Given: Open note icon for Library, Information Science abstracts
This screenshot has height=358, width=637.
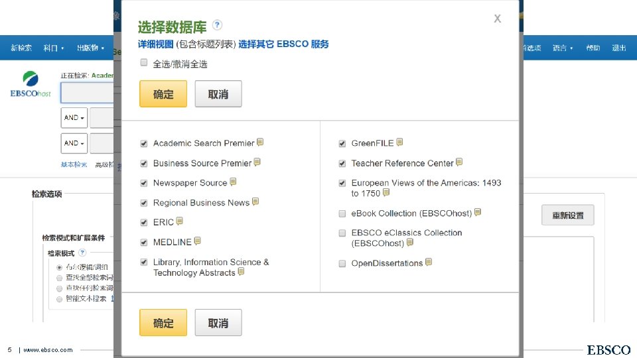Looking at the screenshot, I should 242,272.
